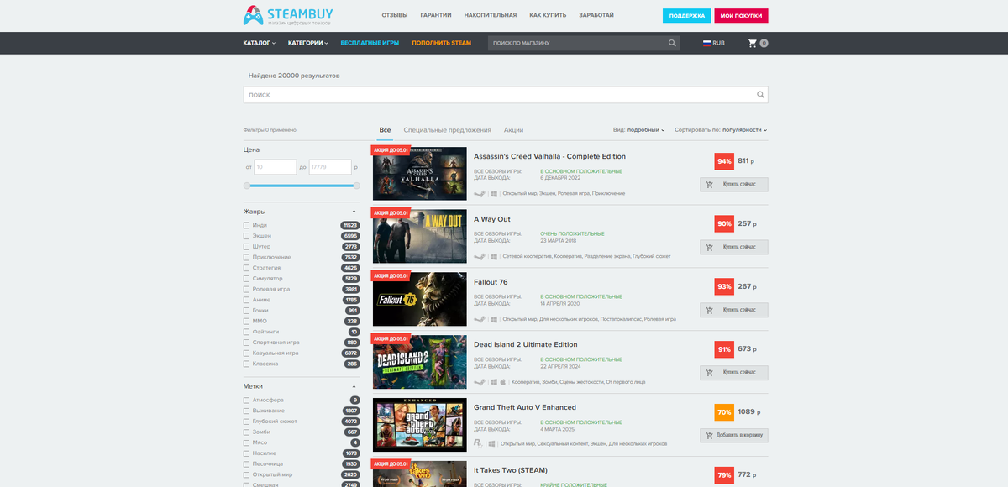Switch to Специальные предложения tab
The image size is (1008, 487).
(447, 130)
